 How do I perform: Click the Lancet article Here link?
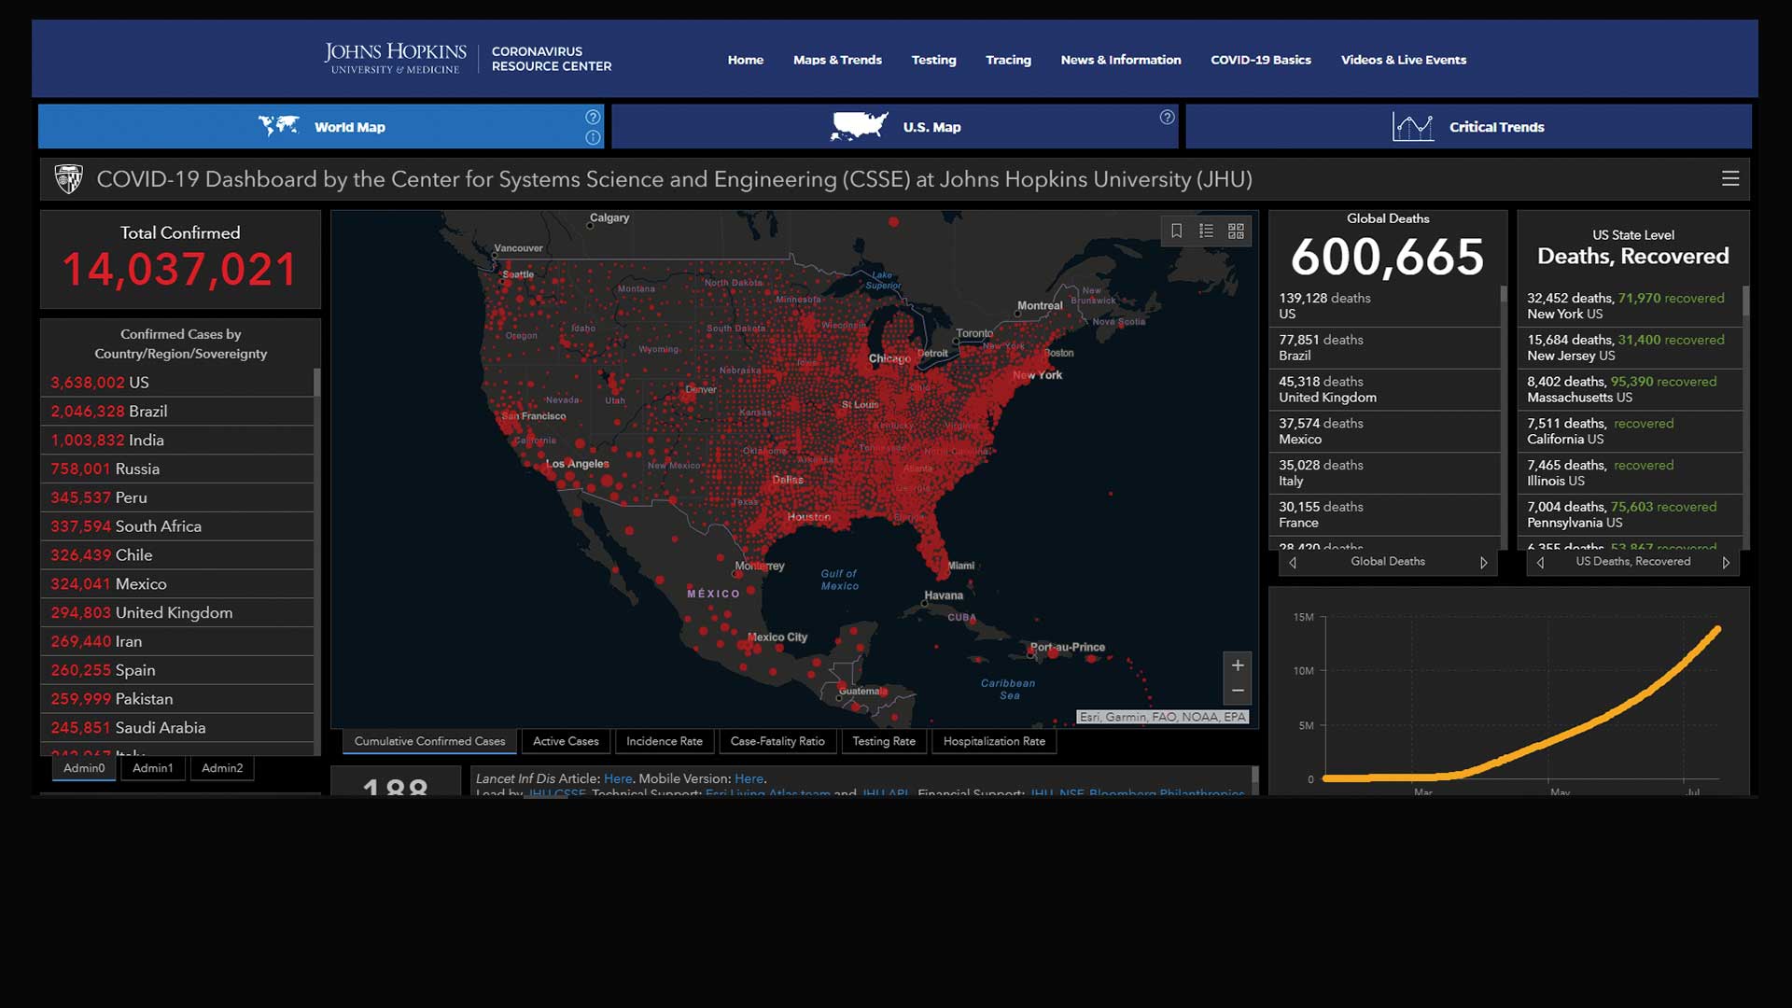[x=617, y=778]
